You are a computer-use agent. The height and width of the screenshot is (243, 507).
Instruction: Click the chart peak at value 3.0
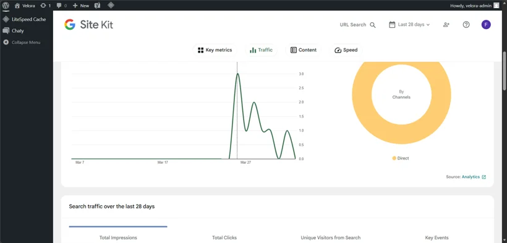tap(237, 74)
